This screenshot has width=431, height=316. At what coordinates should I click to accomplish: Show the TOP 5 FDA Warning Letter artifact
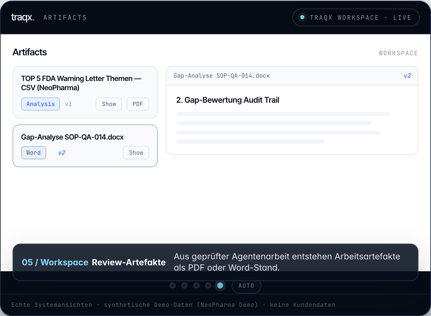(x=109, y=104)
